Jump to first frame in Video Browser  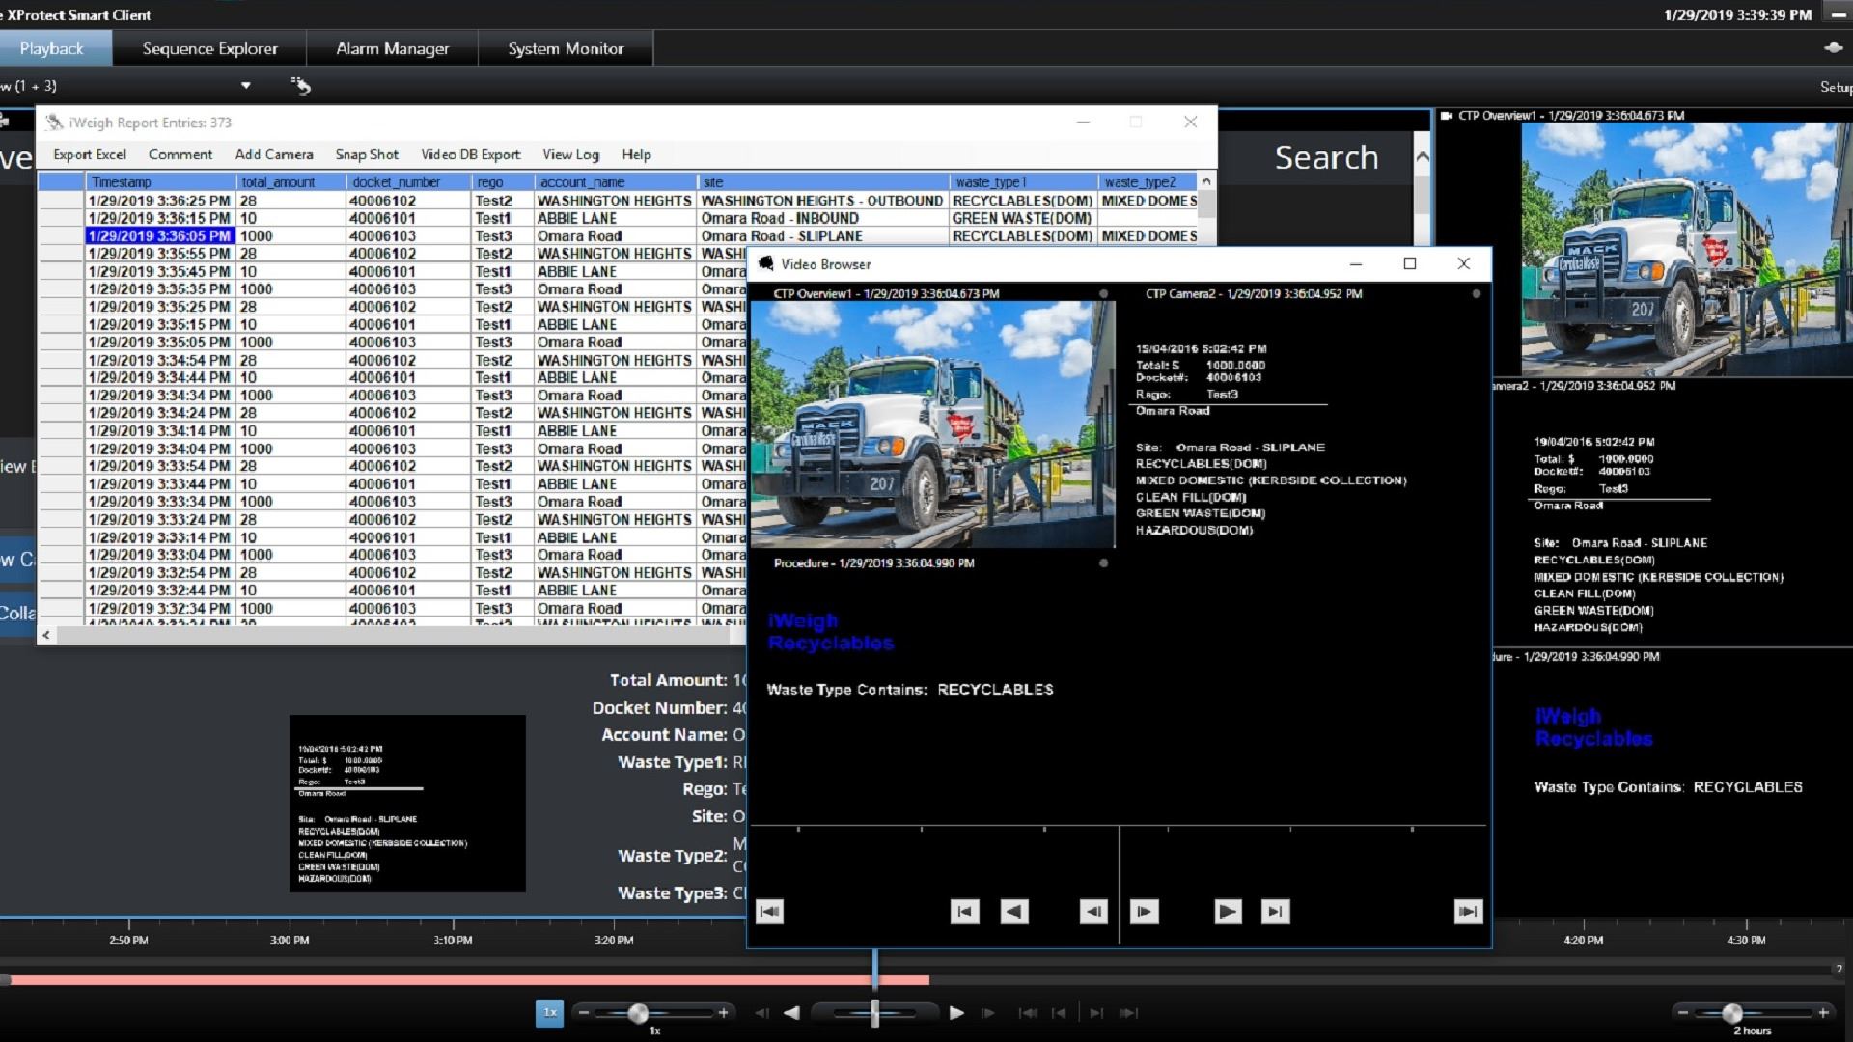[x=769, y=912]
